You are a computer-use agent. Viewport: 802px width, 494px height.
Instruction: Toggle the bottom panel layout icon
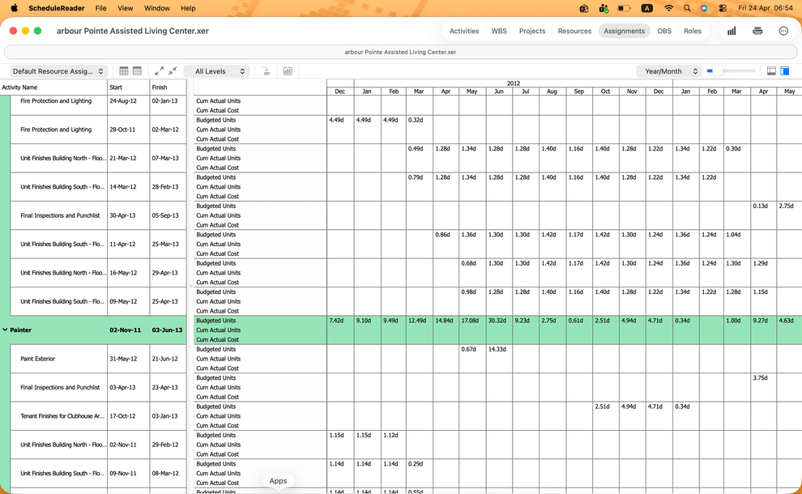click(x=771, y=71)
